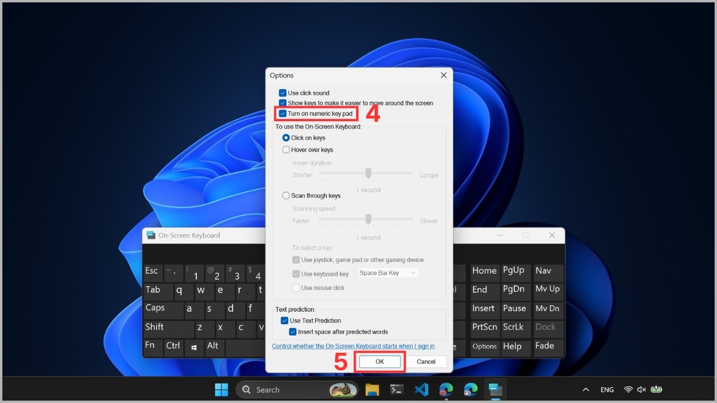Screen dimensions: 717x403
Task: Click the w key on keyboard
Action: click(x=204, y=292)
